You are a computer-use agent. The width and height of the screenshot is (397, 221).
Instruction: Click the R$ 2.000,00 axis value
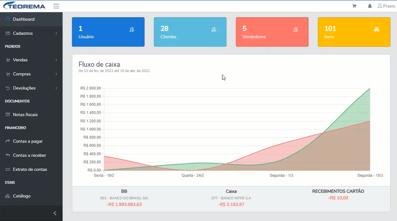[90, 88]
